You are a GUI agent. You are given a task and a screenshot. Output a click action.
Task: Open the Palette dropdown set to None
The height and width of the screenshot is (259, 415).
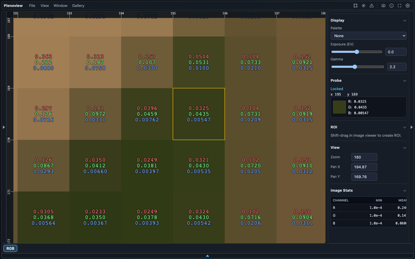click(368, 36)
